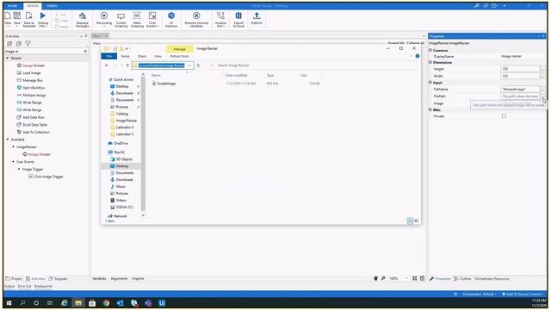Open the Variables panel tab

point(99,278)
